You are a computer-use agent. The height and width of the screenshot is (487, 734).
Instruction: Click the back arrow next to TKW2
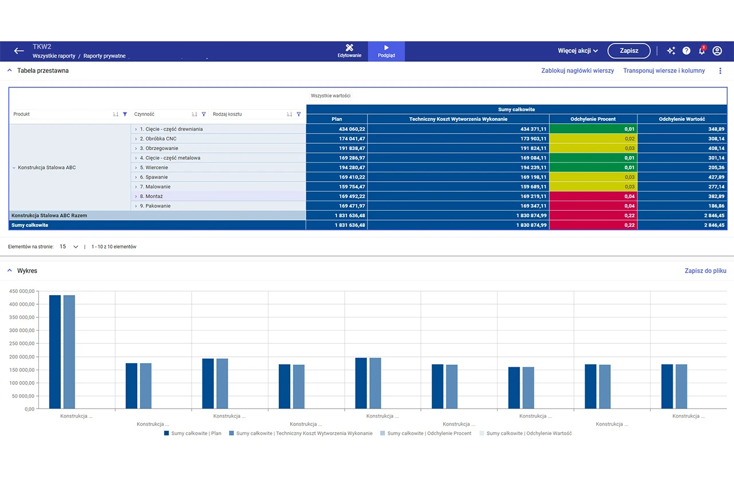coord(19,51)
